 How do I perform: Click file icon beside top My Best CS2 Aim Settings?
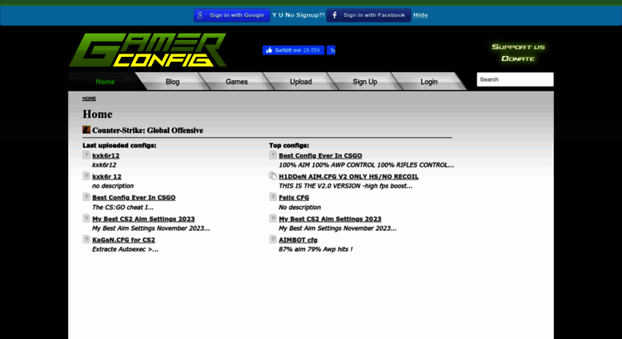(x=273, y=218)
